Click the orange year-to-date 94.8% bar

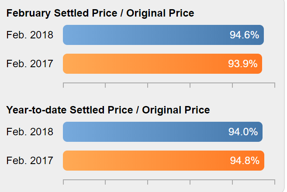[164, 161]
